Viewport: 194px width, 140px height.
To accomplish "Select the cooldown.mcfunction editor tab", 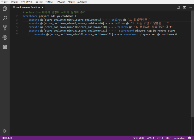I will click(27, 7).
